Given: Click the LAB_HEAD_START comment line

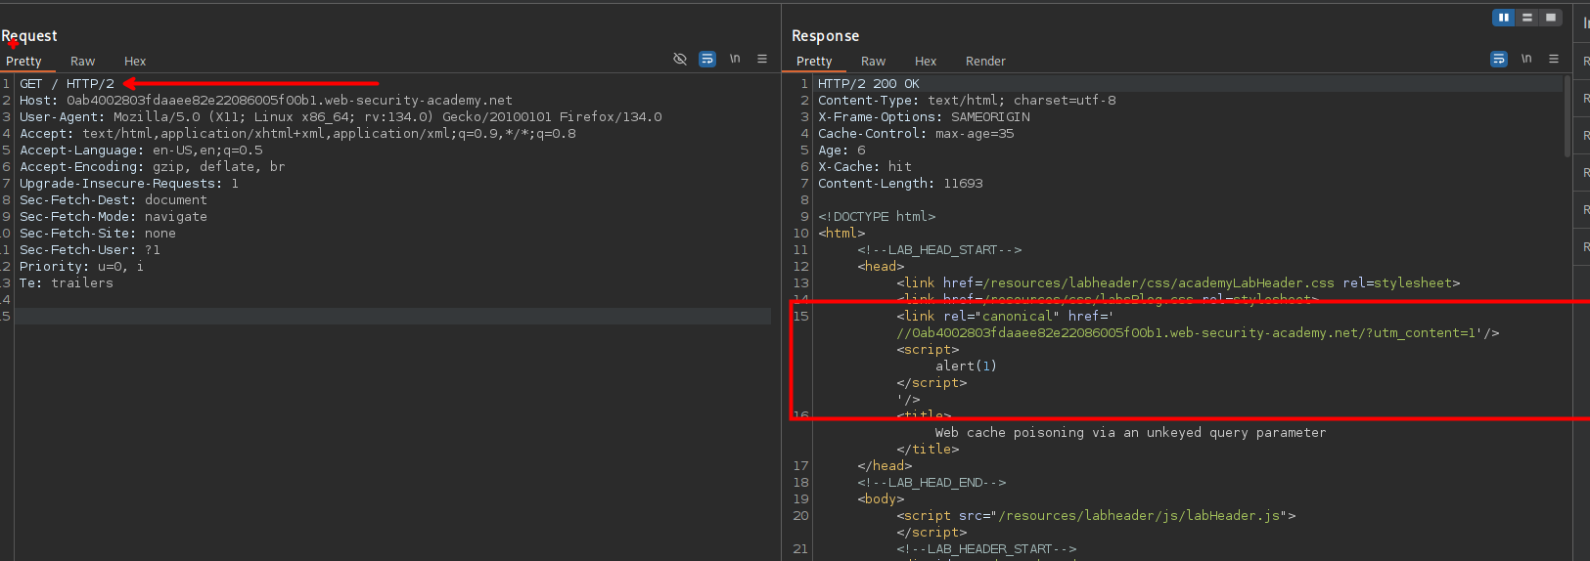Looking at the screenshot, I should click(x=939, y=250).
